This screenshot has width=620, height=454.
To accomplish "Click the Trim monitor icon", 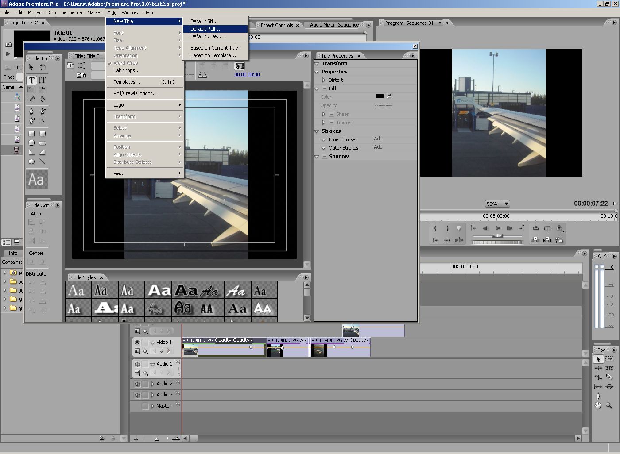I will tap(559, 239).
